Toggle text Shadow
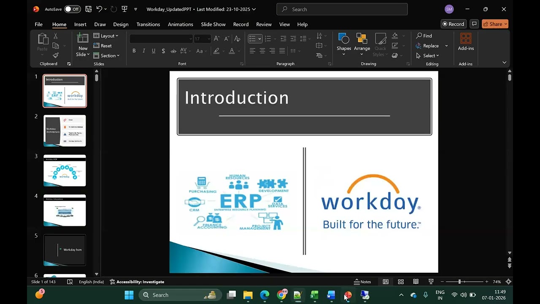Image resolution: width=540 pixels, height=304 pixels. pyautogui.click(x=163, y=51)
